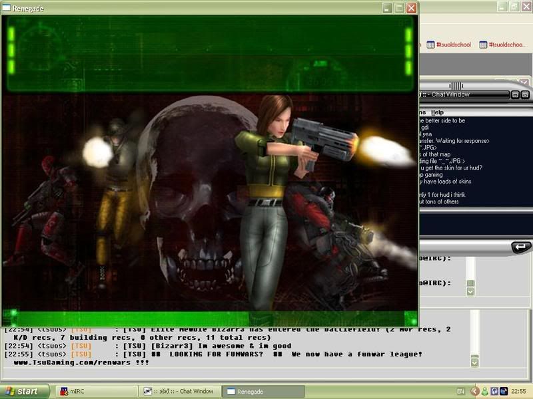Expand hidden system tray icons

click(x=475, y=392)
